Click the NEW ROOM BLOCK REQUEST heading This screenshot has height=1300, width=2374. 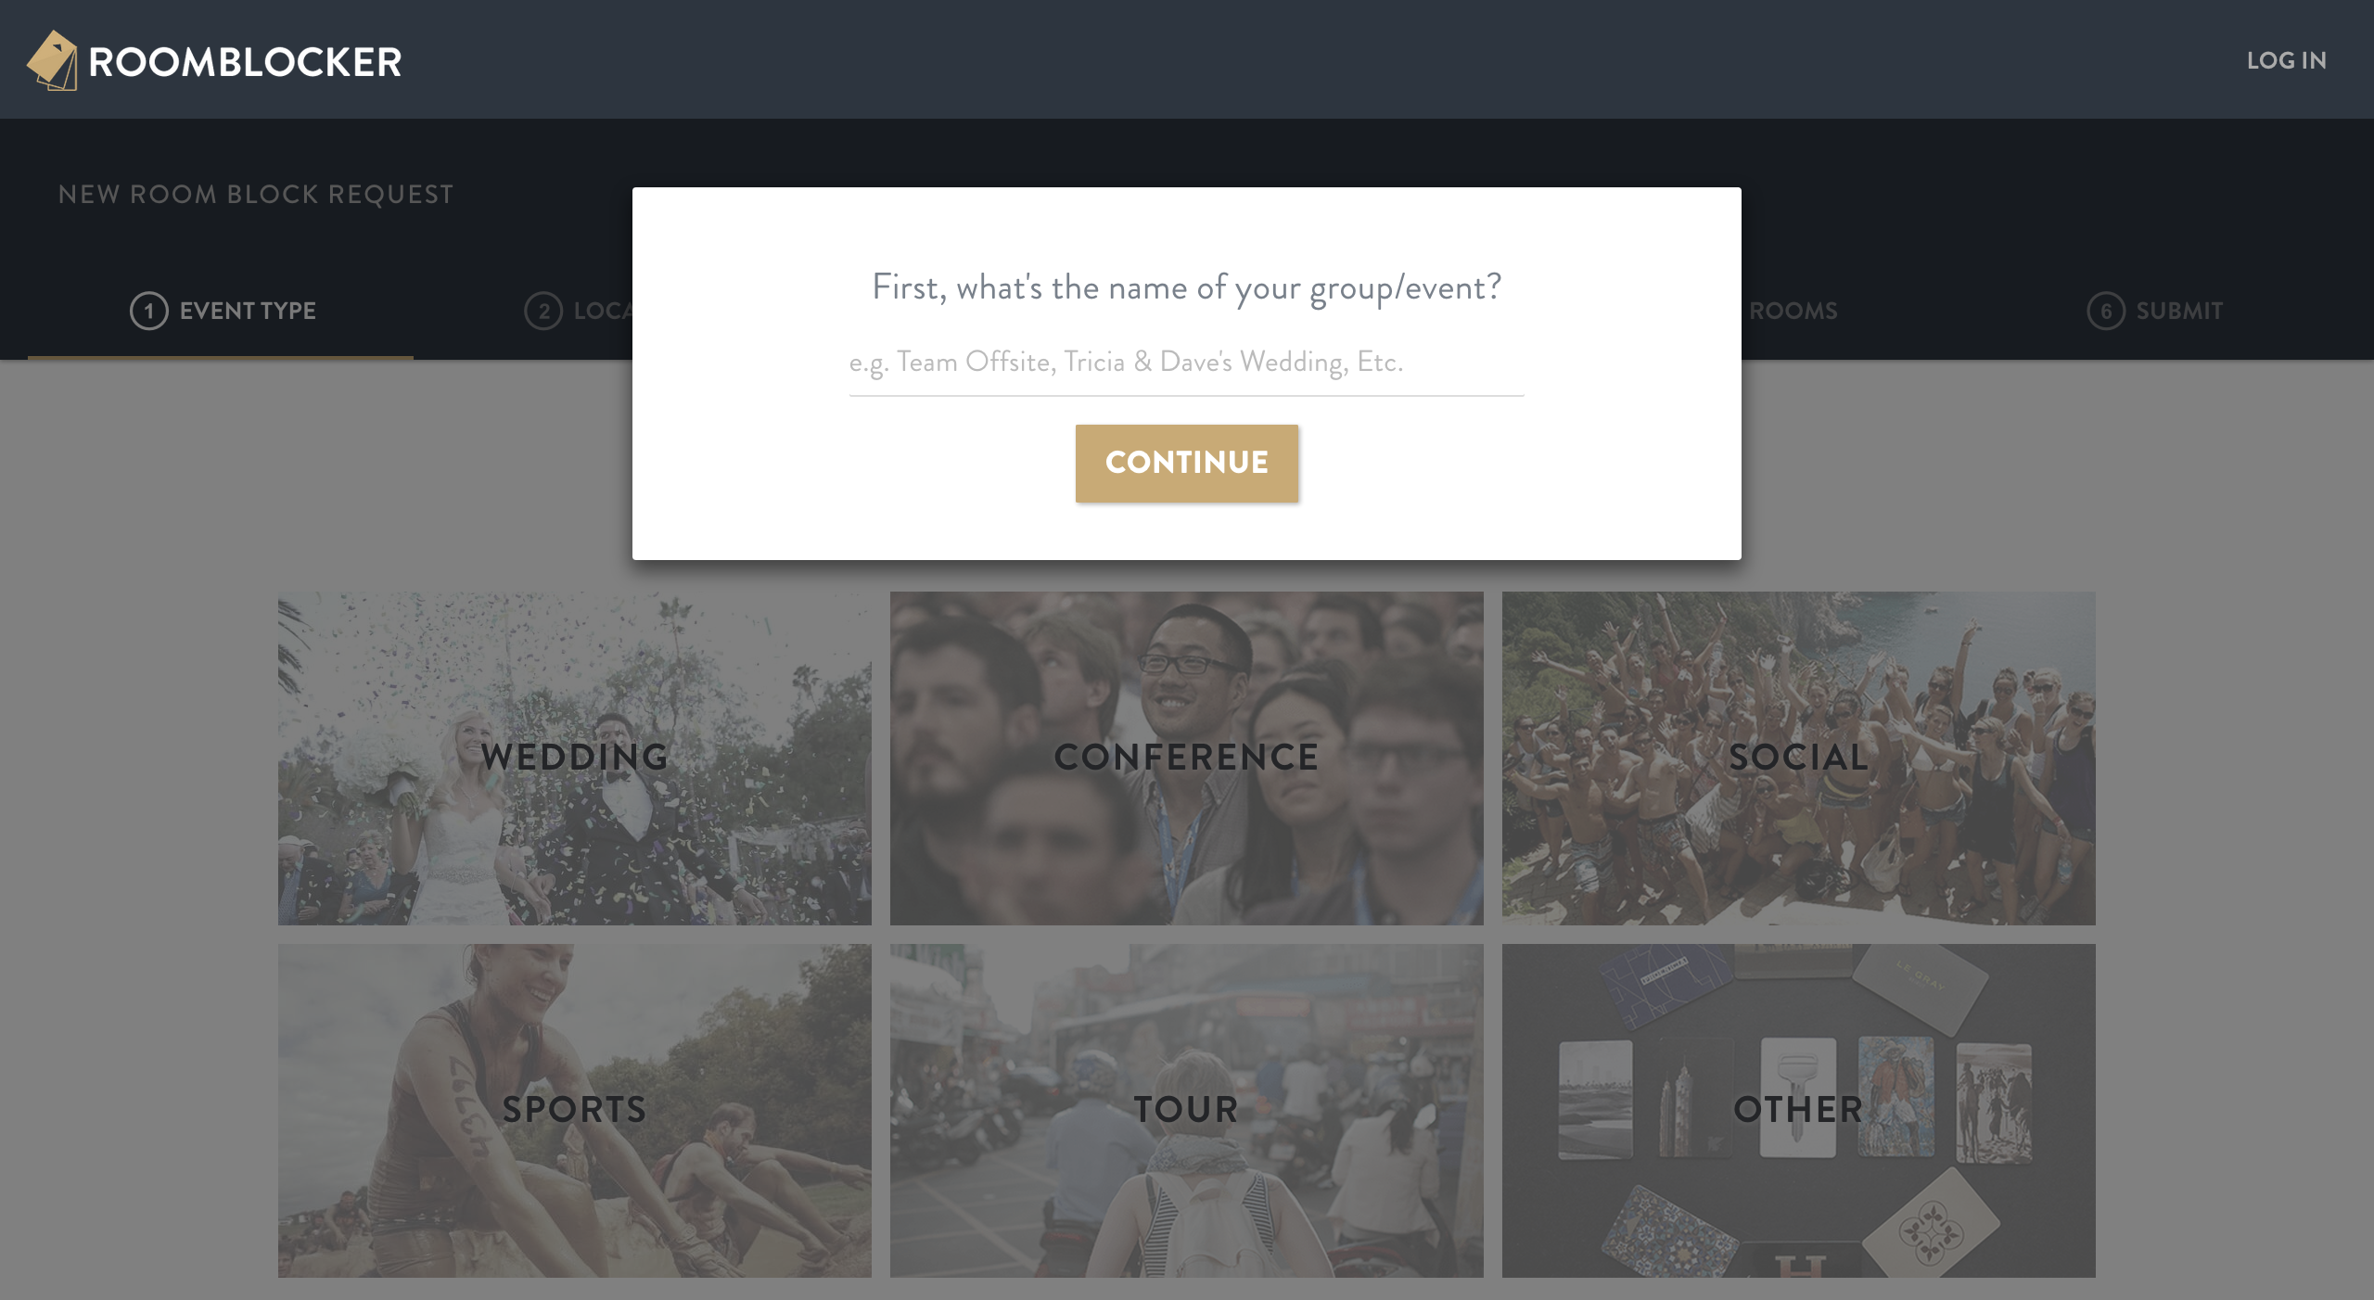pyautogui.click(x=256, y=194)
